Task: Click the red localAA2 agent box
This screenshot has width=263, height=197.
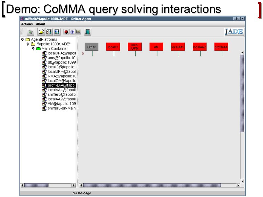Action: point(200,47)
